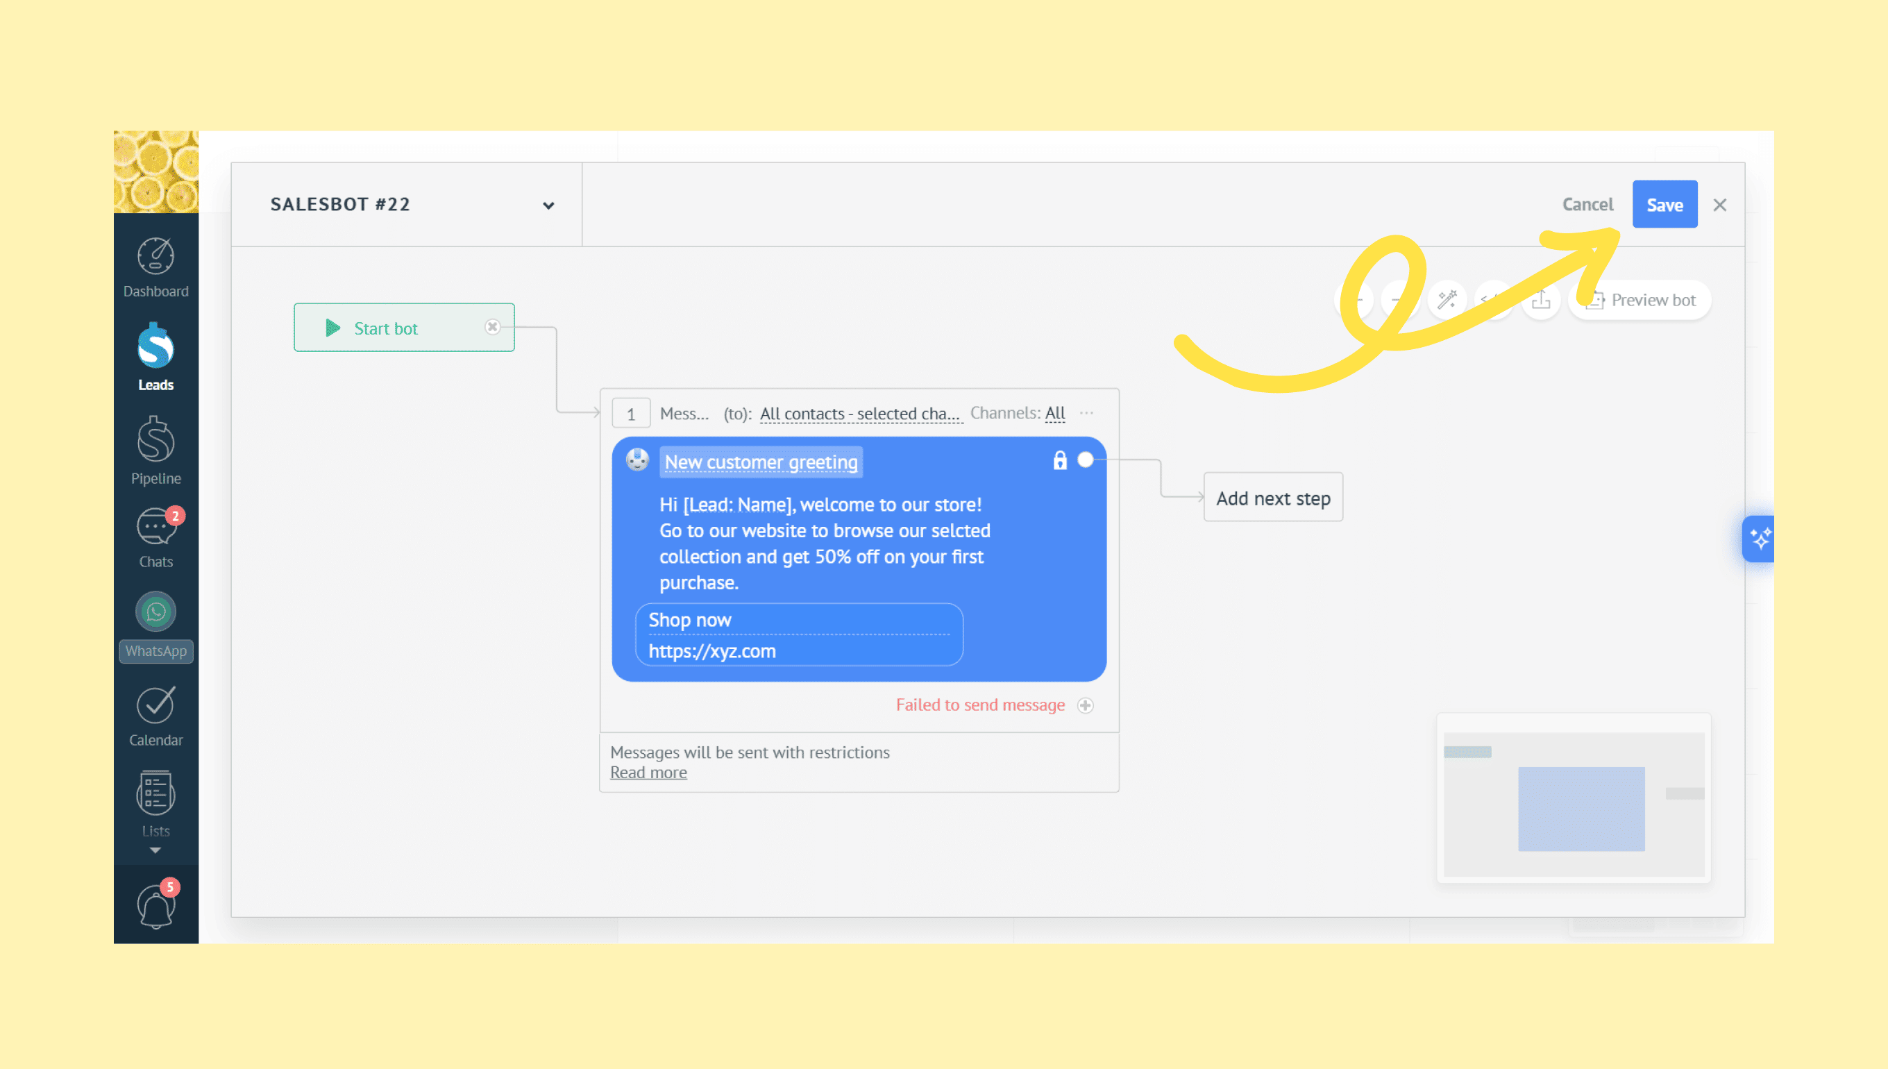
Task: Open the Channels All selector
Action: coord(1054,413)
